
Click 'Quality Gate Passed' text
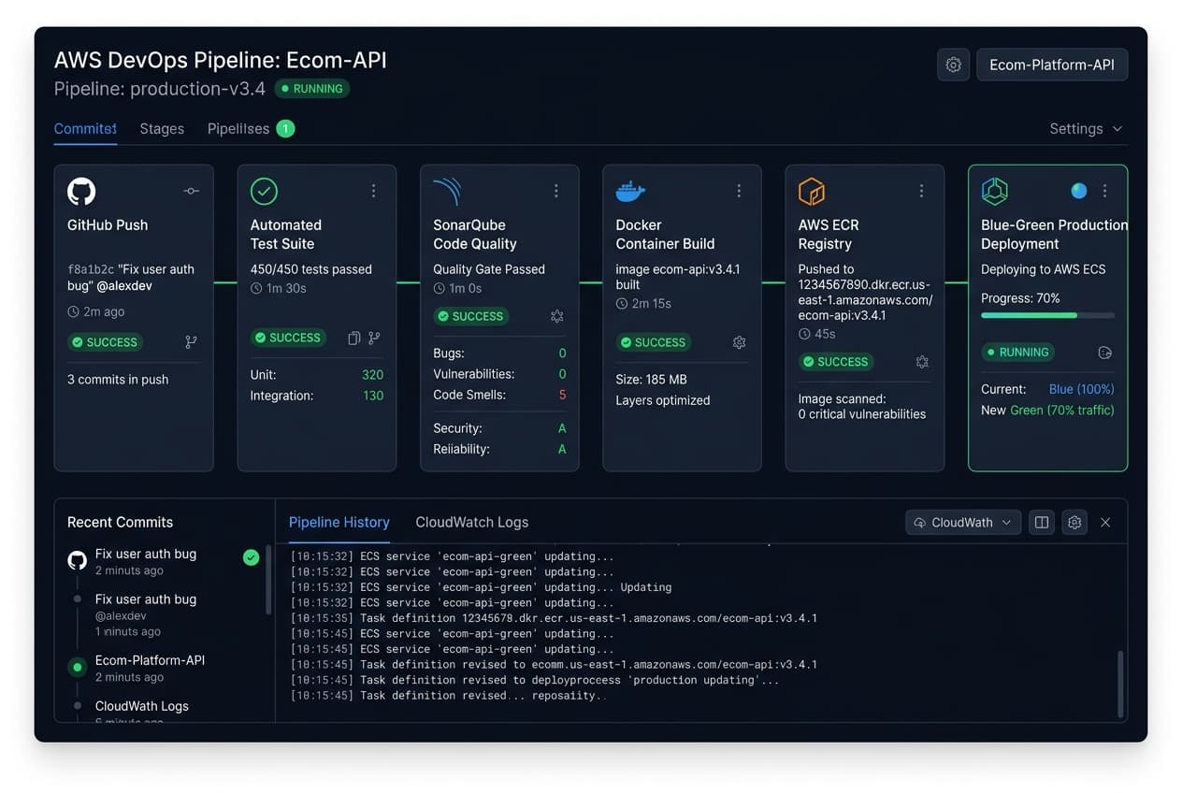(489, 269)
